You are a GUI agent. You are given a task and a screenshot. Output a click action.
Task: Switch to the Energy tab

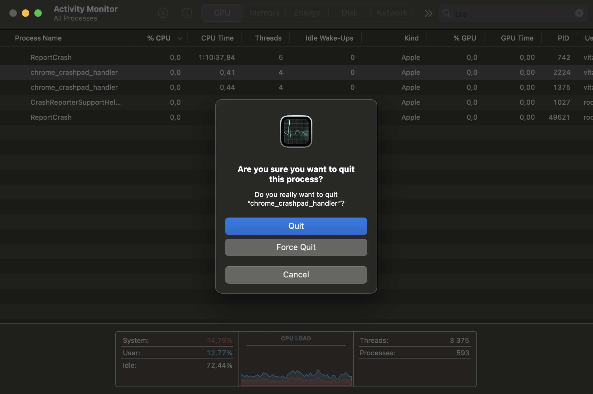coord(307,13)
